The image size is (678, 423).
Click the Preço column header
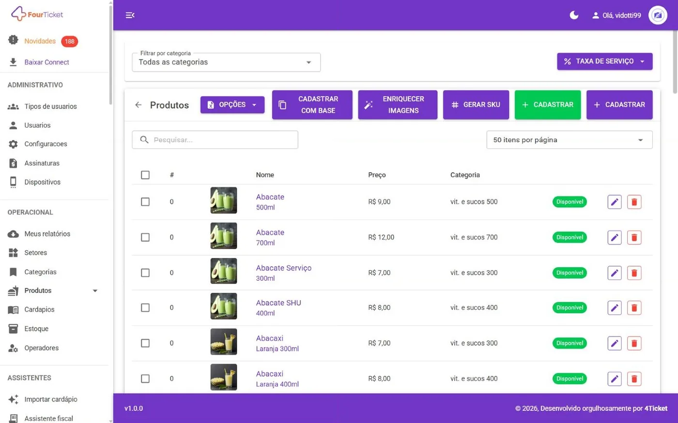(377, 175)
